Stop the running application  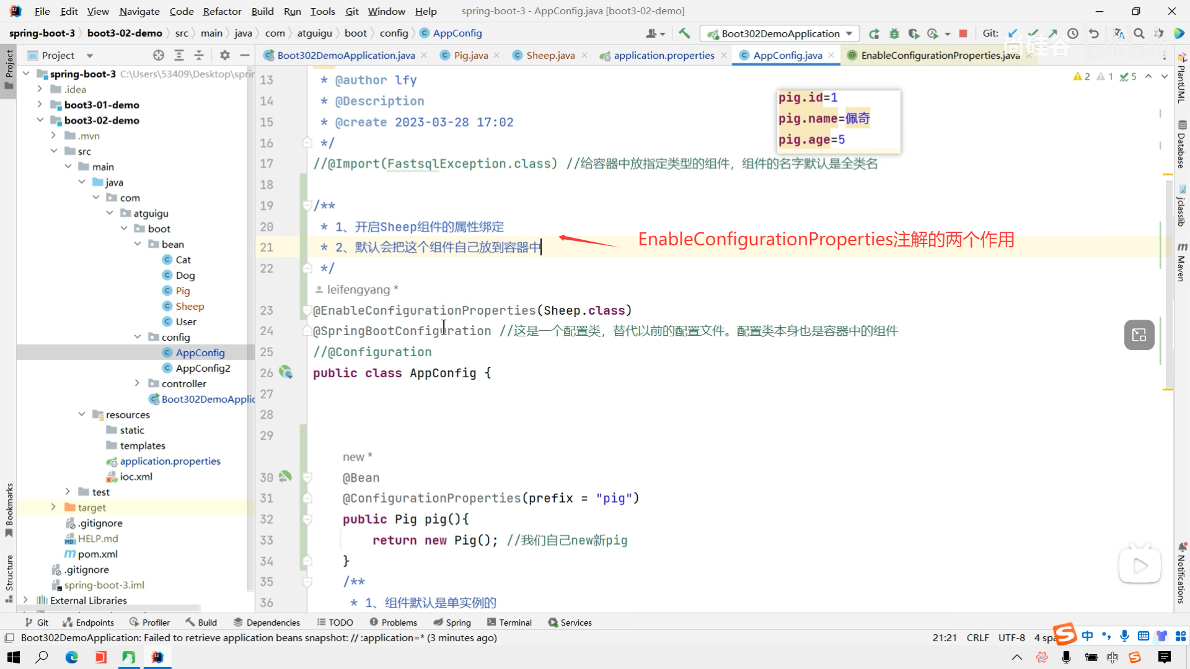(963, 33)
